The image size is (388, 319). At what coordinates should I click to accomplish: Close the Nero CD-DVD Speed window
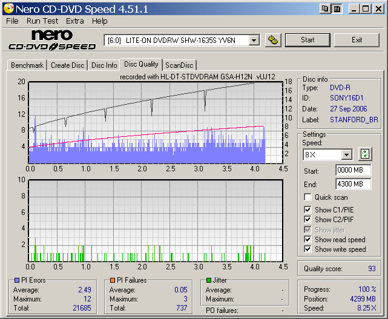[x=378, y=9]
